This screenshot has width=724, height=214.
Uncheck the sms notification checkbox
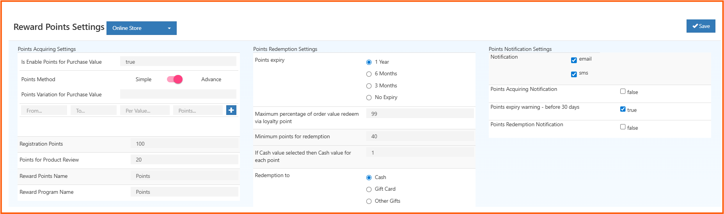pos(574,74)
